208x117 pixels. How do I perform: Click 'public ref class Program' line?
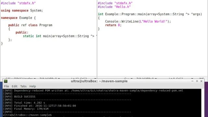30,25
